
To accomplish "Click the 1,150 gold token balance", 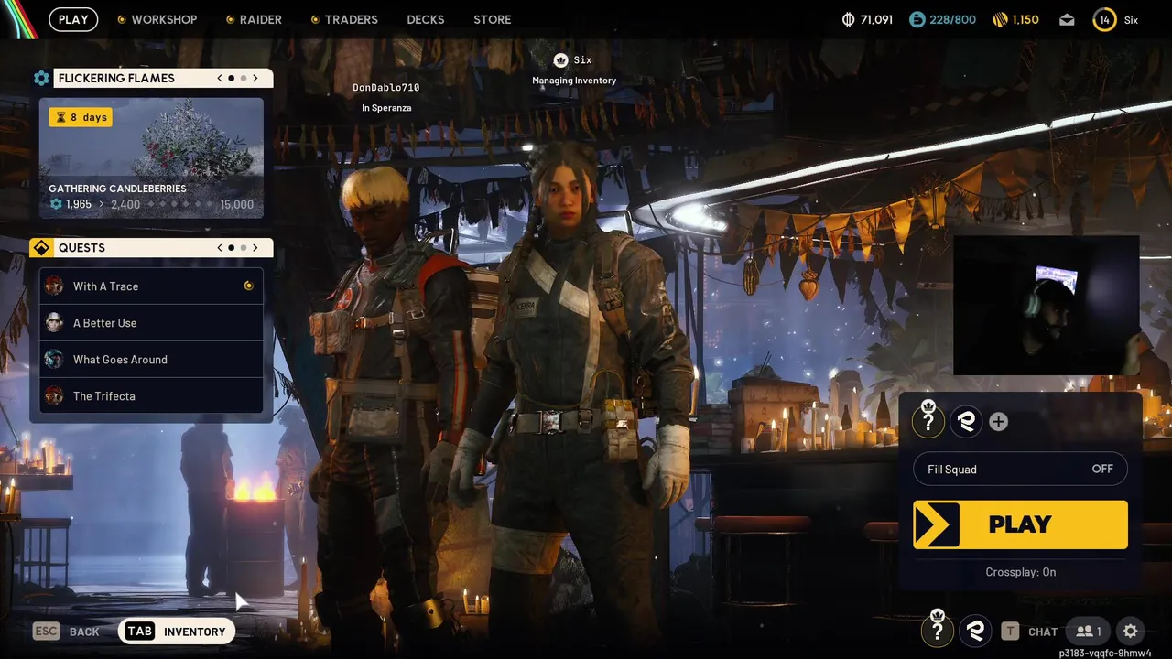I will tap(1015, 19).
